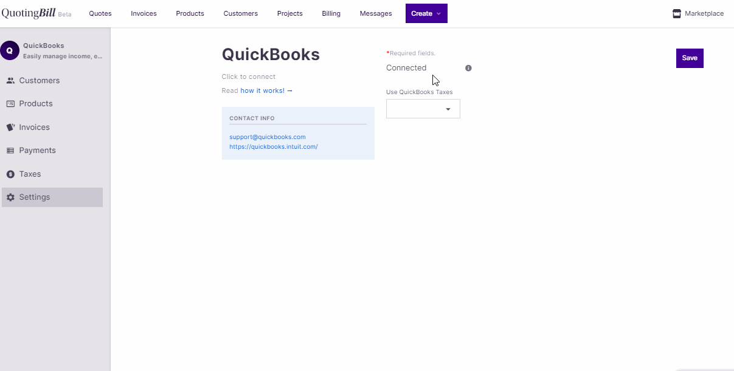Open Customers in top navigation

click(x=241, y=13)
